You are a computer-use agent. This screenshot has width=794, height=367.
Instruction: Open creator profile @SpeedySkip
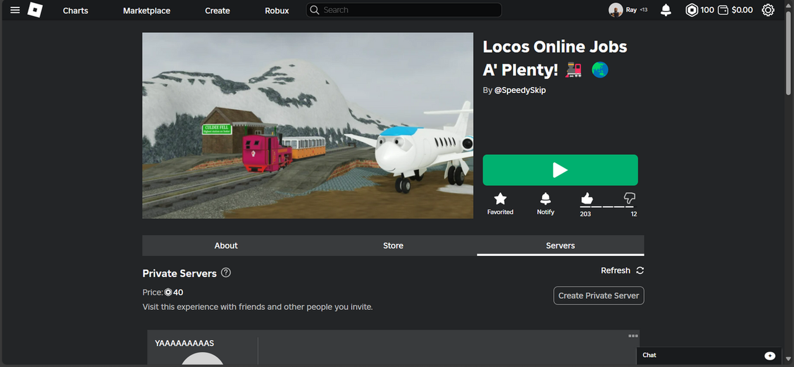coord(520,90)
